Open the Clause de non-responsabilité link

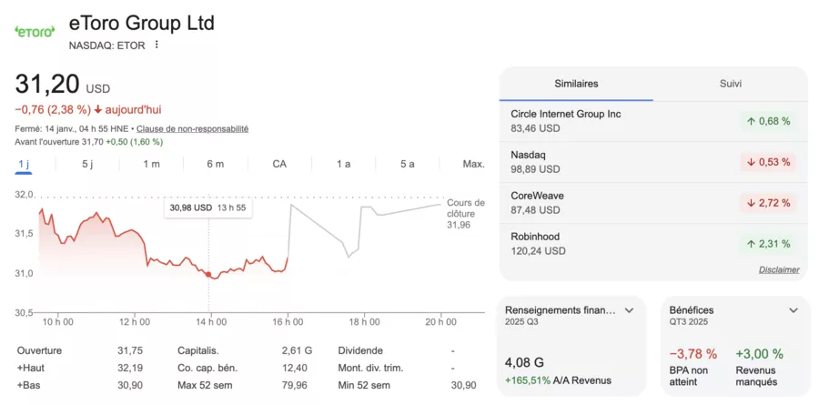pos(192,128)
